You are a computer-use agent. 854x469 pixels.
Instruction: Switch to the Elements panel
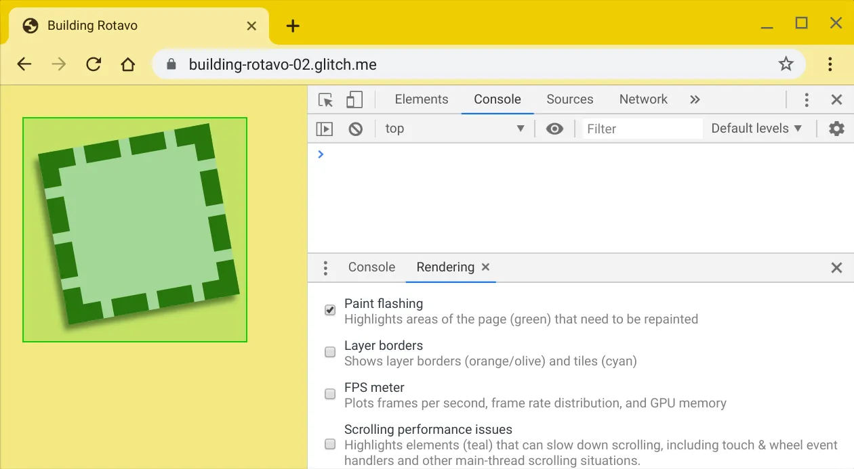tap(421, 99)
